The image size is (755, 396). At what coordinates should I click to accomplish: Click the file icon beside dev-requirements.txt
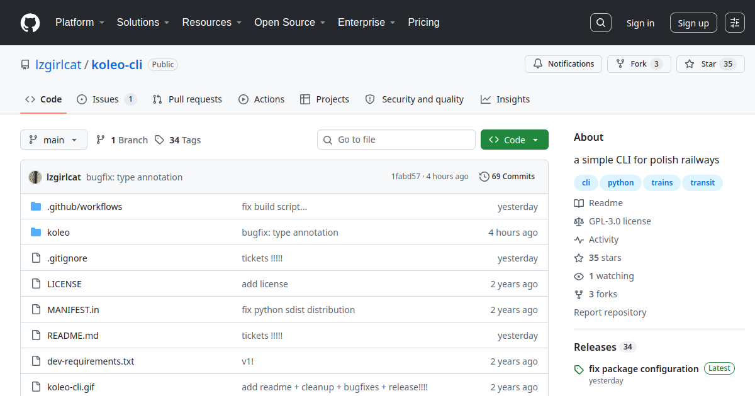click(x=36, y=361)
